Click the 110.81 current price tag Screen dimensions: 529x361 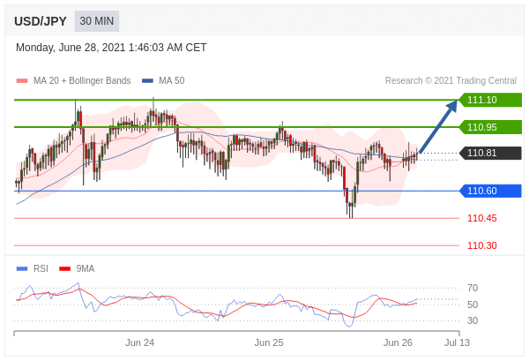(x=491, y=153)
